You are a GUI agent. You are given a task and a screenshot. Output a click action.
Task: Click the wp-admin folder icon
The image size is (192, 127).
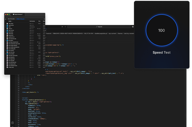click(x=7, y=40)
